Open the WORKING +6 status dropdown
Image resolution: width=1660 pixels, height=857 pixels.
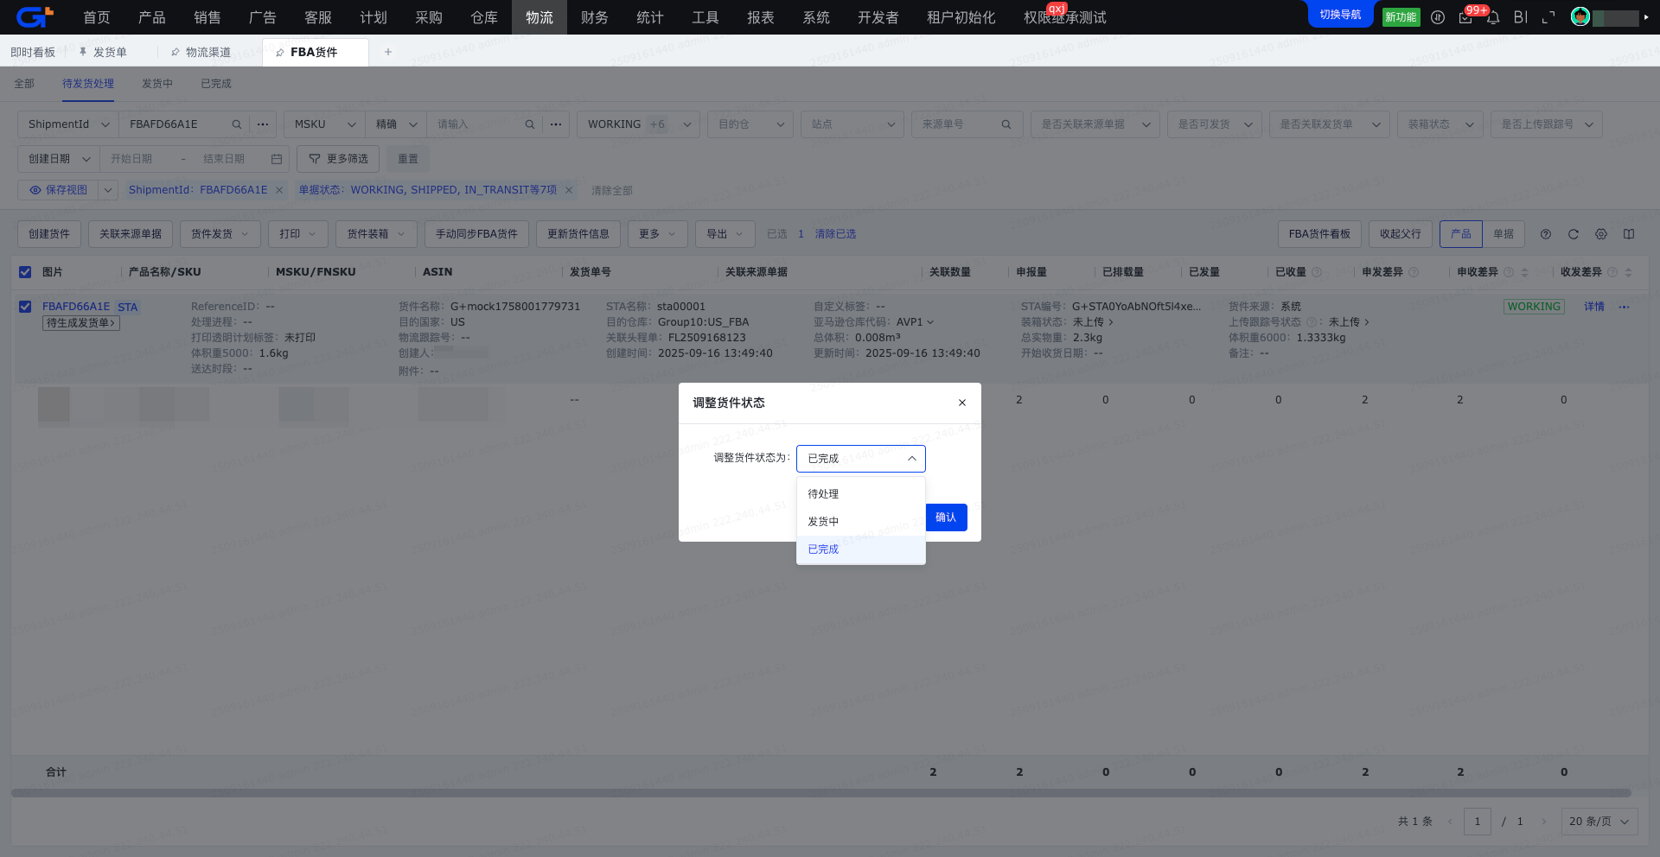coord(639,124)
